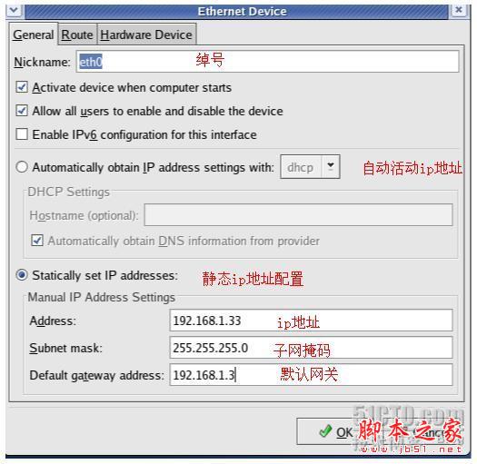Click the Address field with 192.168.1.33

(x=311, y=321)
